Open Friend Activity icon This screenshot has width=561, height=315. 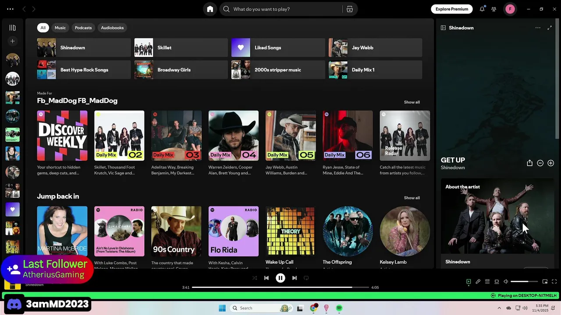(494, 9)
